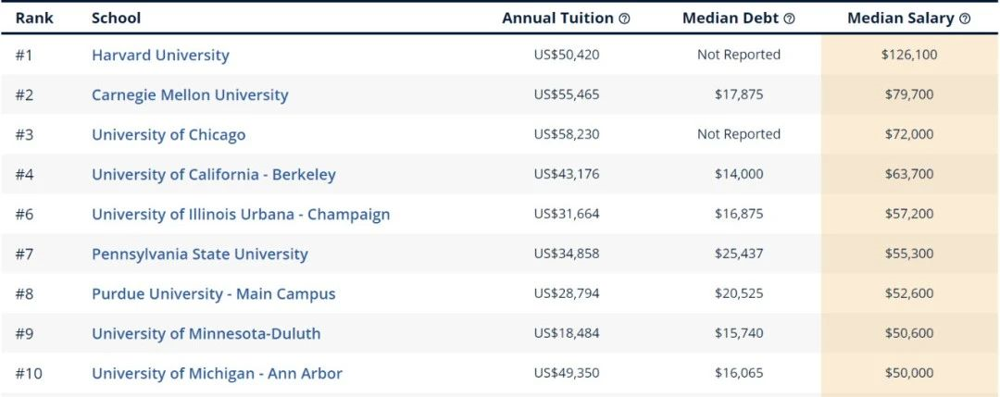Select University of Michigan - Ann Arbor

(x=217, y=374)
